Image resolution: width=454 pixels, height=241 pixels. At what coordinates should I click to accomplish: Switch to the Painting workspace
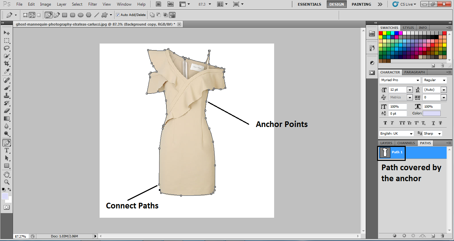(361, 4)
